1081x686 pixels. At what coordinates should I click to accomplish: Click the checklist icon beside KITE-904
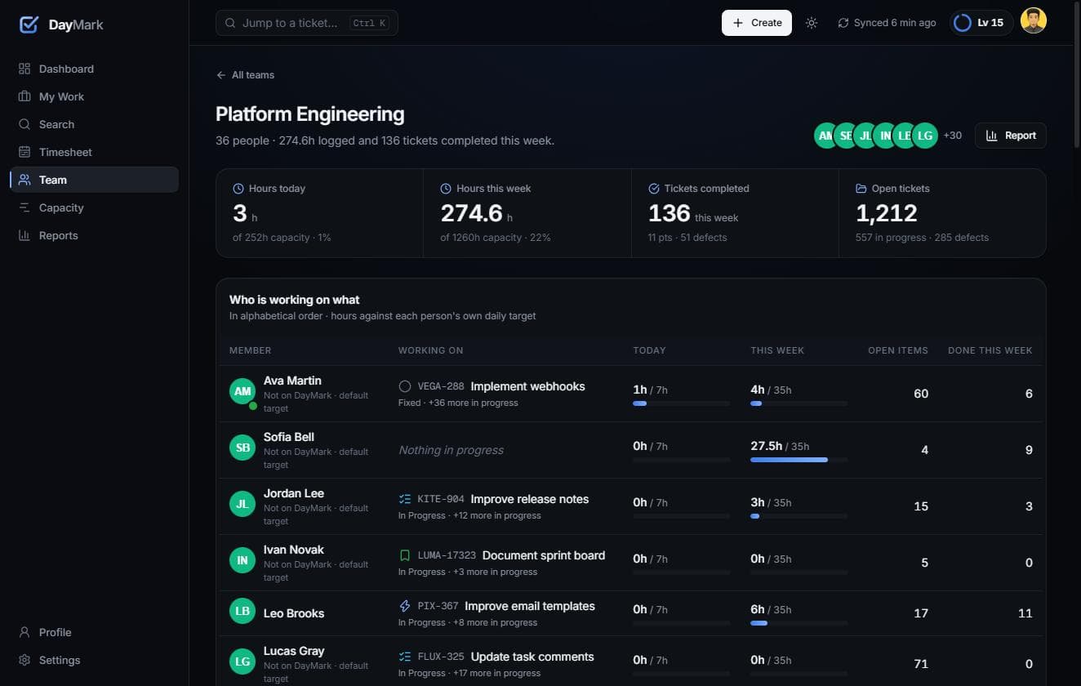click(405, 499)
